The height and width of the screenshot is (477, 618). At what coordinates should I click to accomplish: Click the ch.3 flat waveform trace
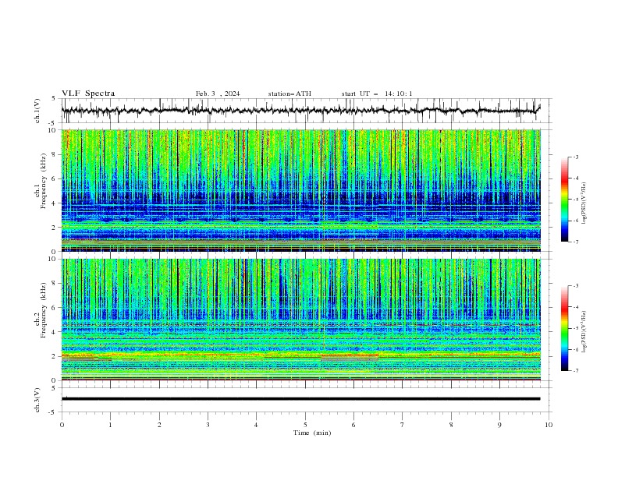pyautogui.click(x=301, y=399)
